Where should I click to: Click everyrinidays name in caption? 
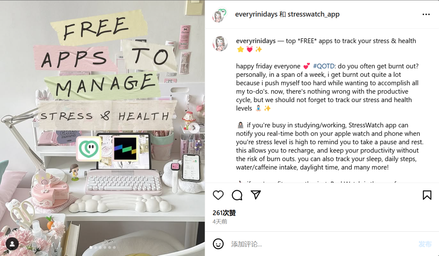(256, 41)
